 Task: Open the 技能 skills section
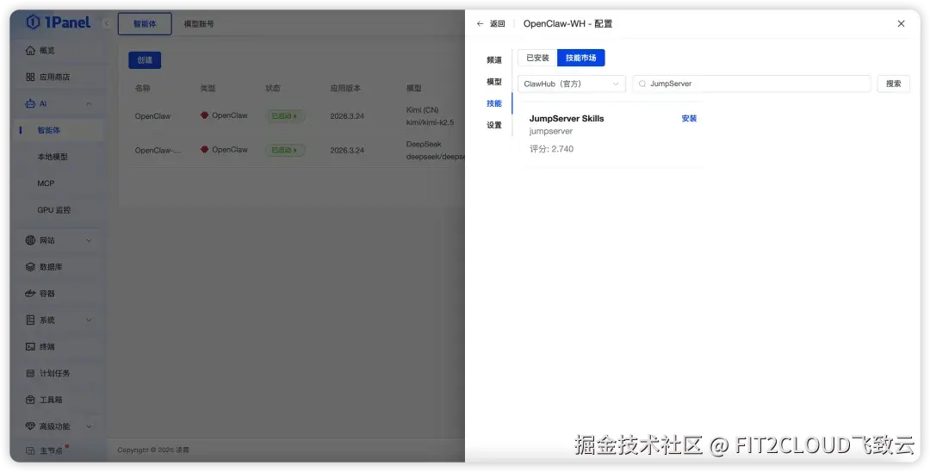pyautogui.click(x=494, y=103)
